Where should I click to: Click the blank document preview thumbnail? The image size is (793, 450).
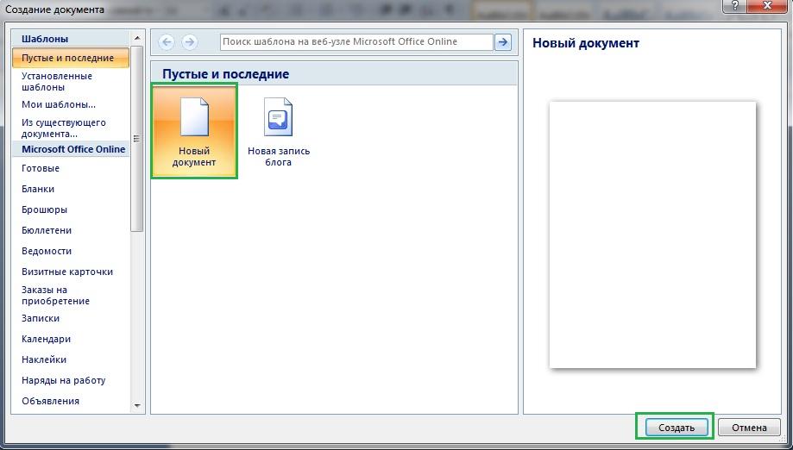[652, 234]
